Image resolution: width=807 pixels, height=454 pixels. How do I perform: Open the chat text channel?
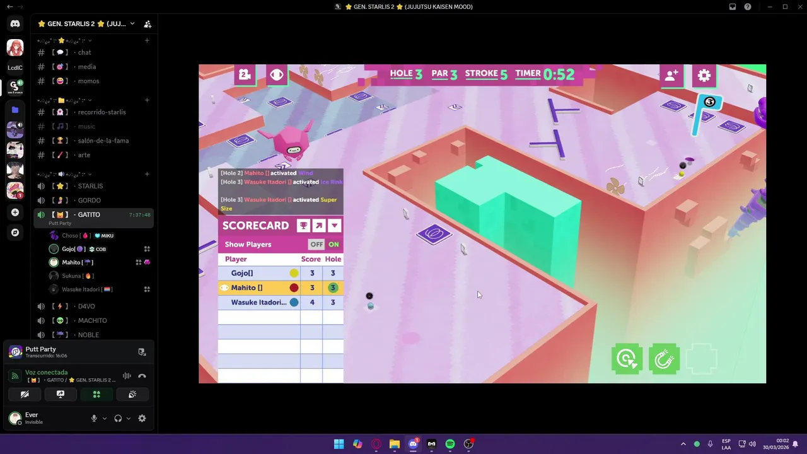tap(95, 52)
